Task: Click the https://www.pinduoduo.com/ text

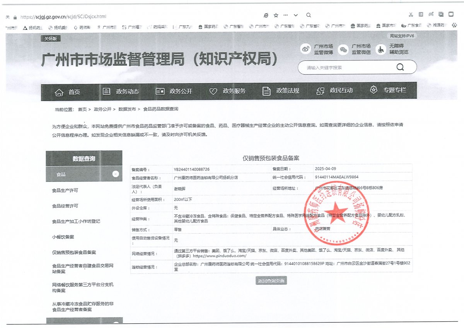Action: coord(219,256)
